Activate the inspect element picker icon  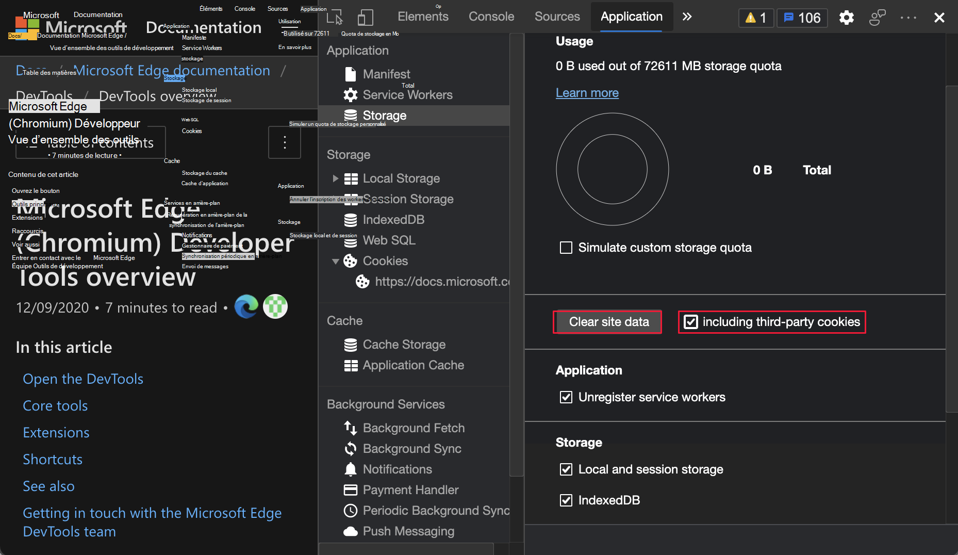[x=335, y=17]
